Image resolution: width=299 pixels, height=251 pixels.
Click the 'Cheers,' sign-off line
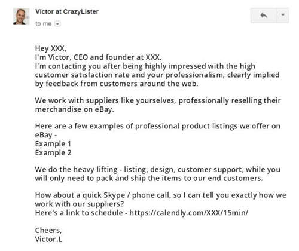pyautogui.click(x=48, y=231)
